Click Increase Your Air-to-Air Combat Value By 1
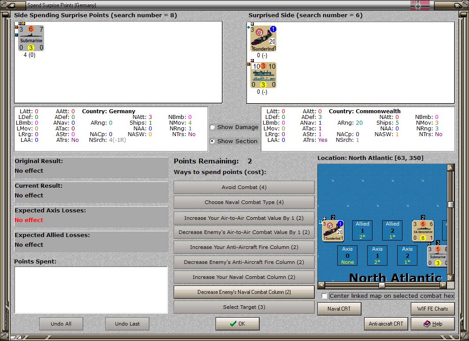 tap(244, 218)
